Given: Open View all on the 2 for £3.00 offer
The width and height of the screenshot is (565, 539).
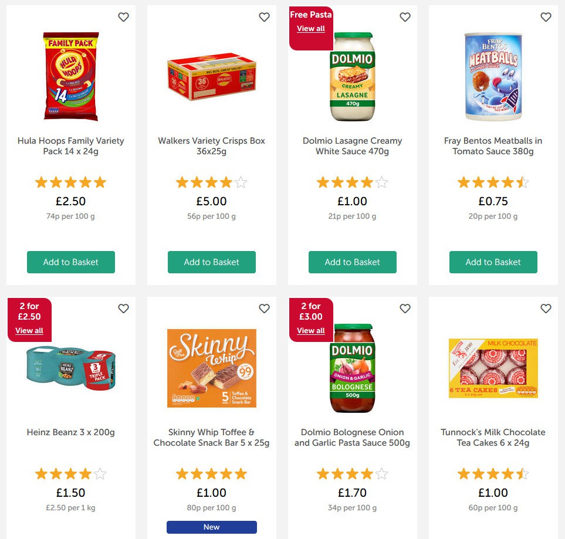Looking at the screenshot, I should (x=310, y=330).
